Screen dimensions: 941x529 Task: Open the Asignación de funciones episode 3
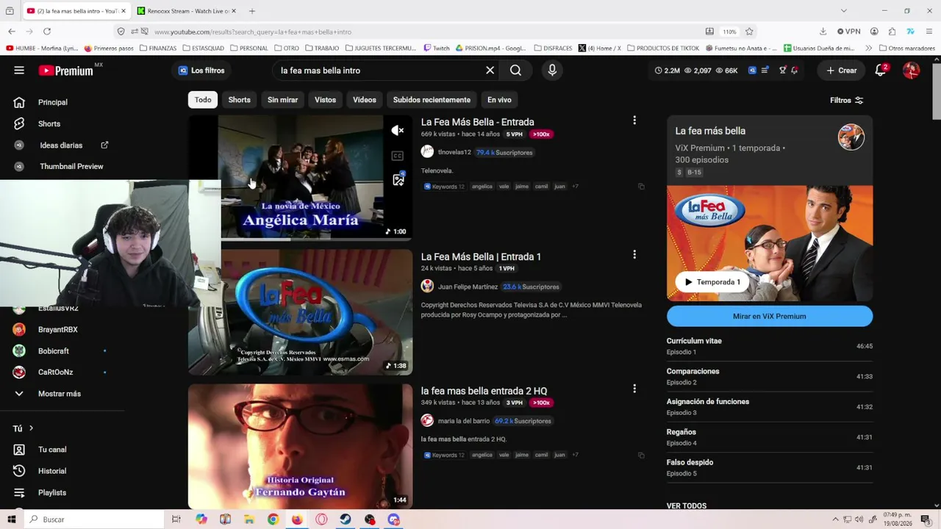click(x=770, y=406)
